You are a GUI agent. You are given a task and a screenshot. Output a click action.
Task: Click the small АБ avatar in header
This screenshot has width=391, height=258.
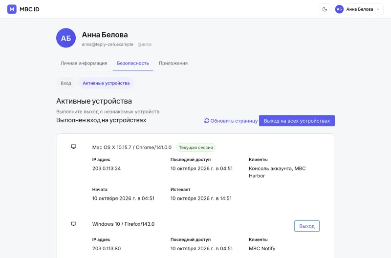pyautogui.click(x=339, y=9)
